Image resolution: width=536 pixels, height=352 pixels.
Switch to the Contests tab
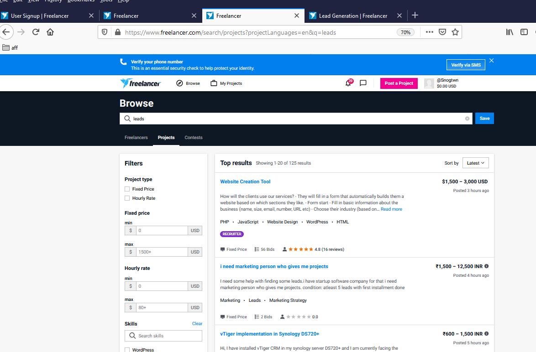click(193, 137)
